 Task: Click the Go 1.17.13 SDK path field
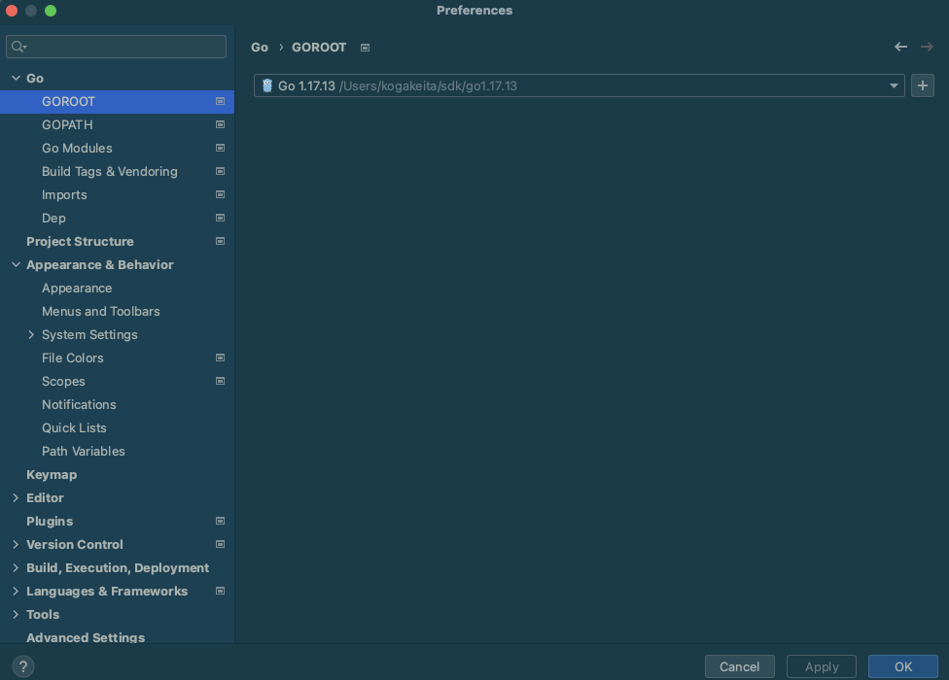point(580,85)
